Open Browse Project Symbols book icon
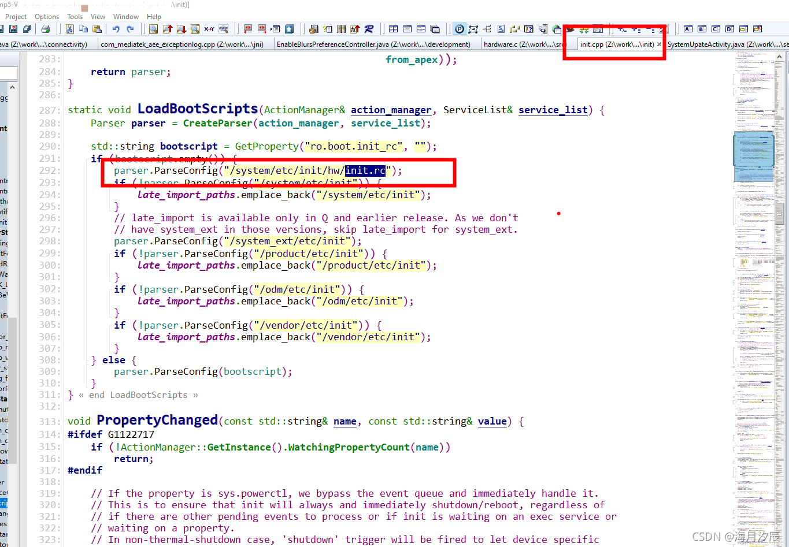 click(342, 29)
